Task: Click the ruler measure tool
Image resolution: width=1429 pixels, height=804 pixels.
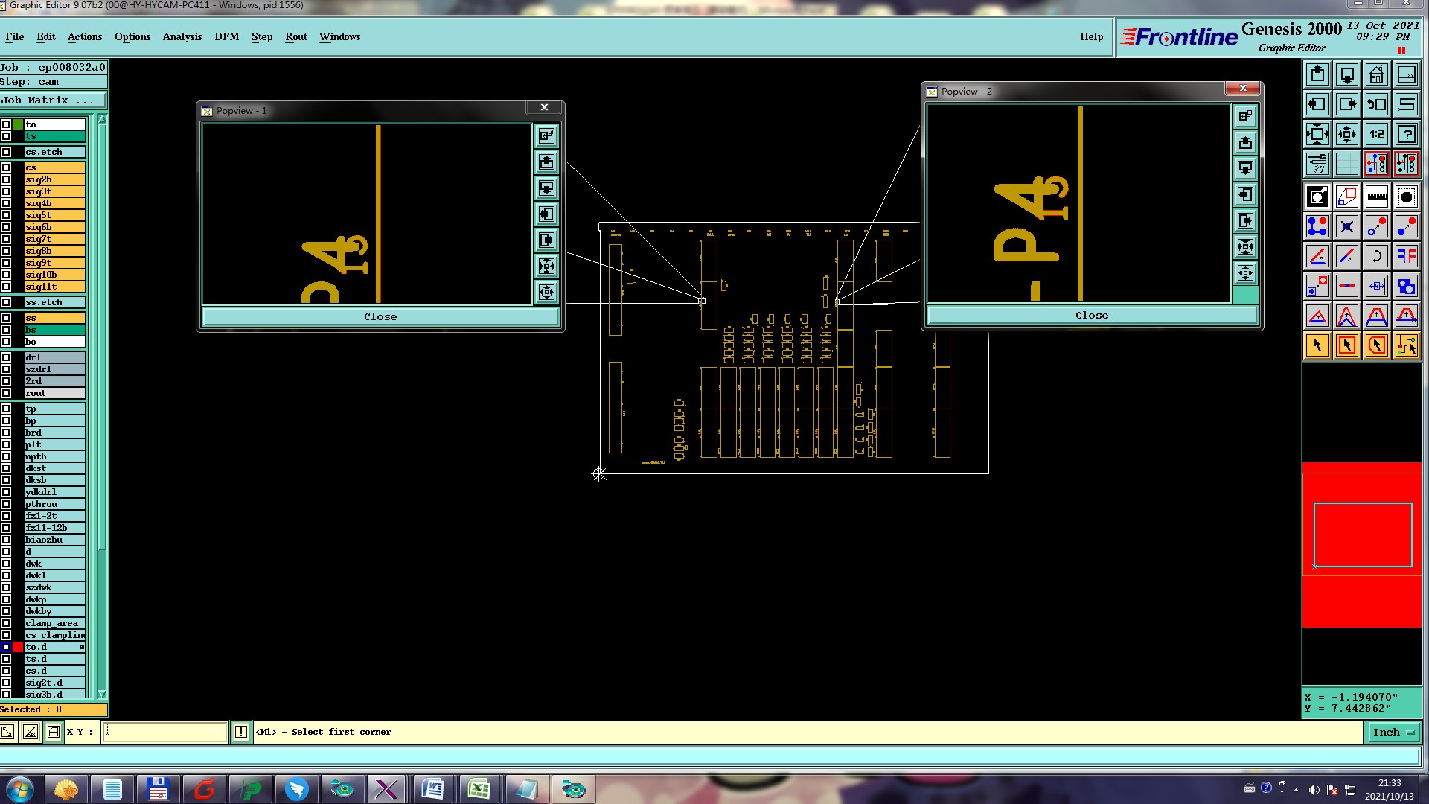Action: (x=1376, y=197)
